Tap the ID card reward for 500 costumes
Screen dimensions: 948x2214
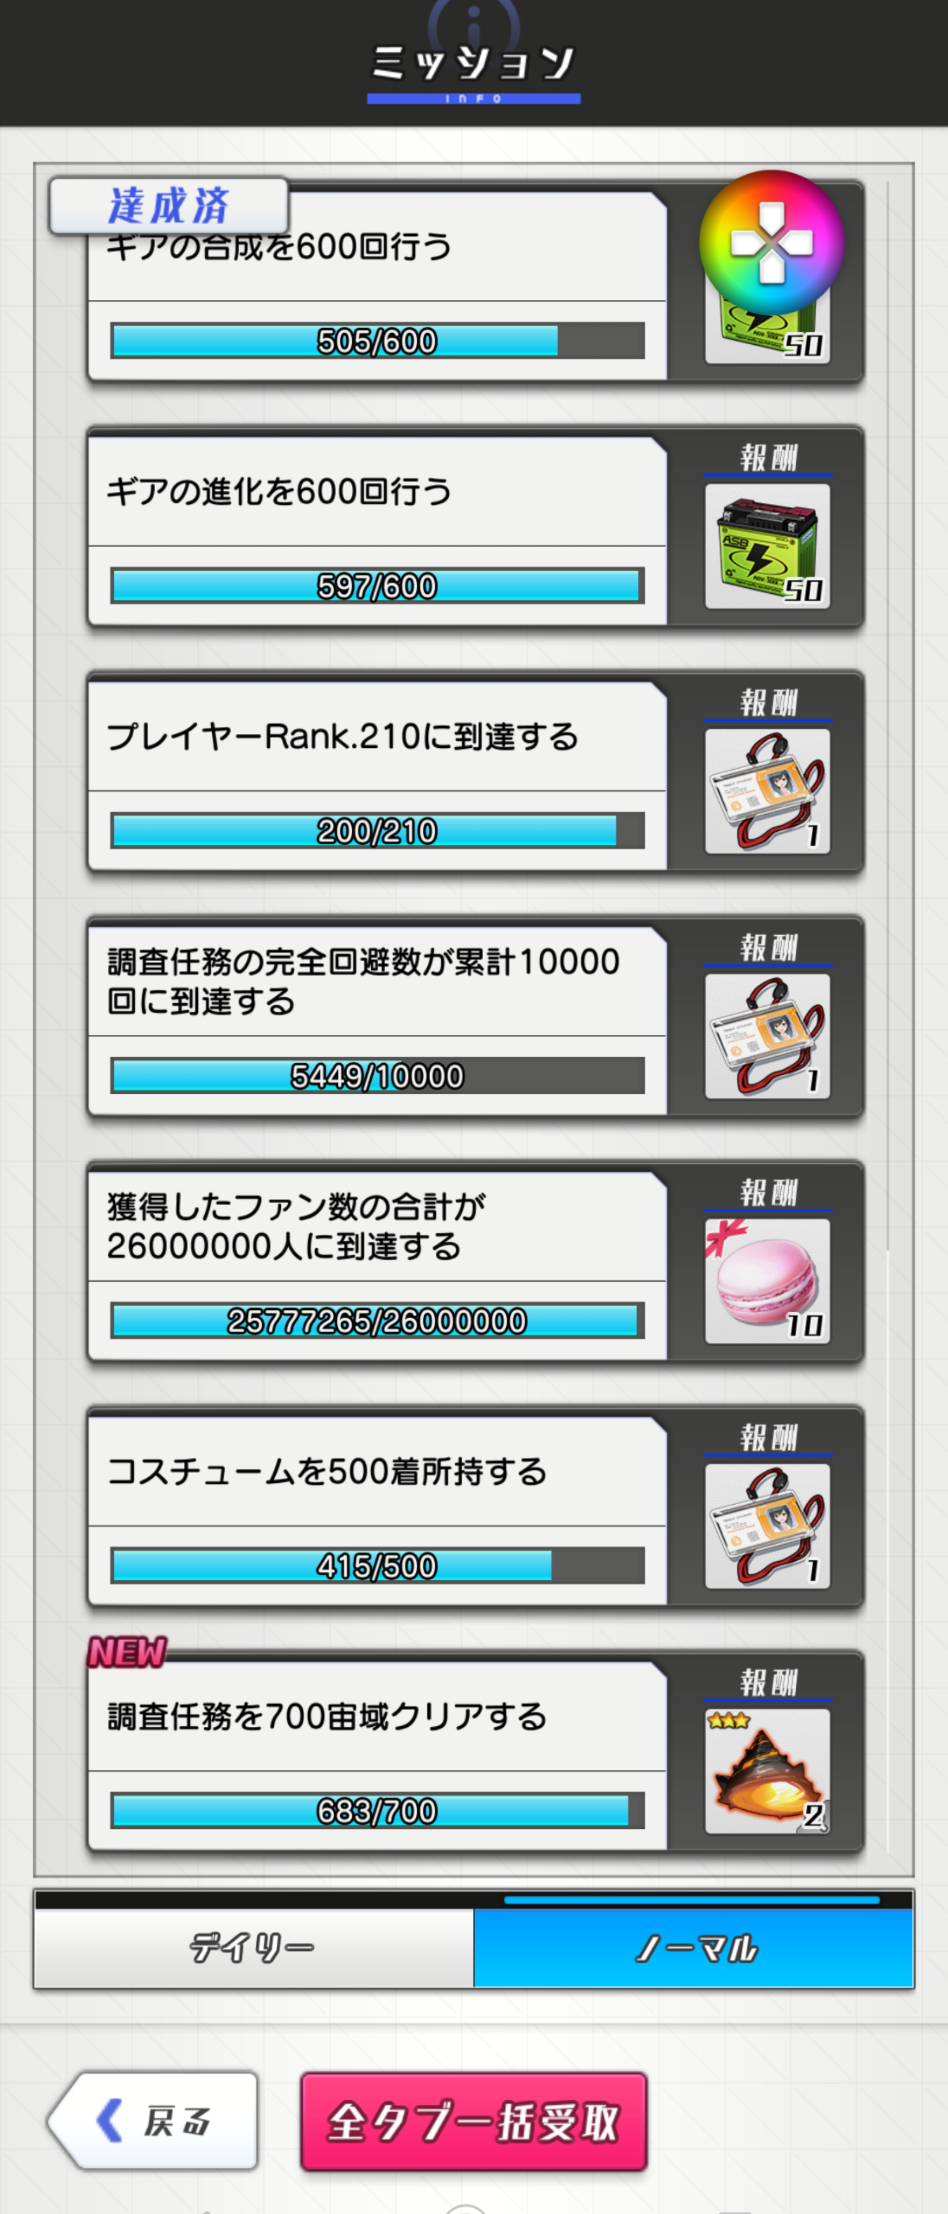tap(768, 1526)
